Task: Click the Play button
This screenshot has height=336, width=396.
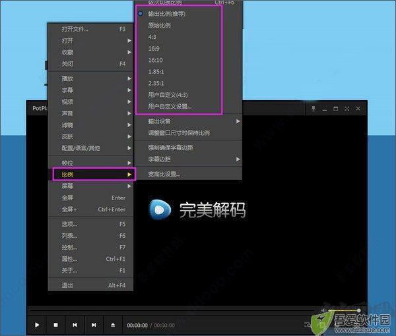Action: coord(37,325)
